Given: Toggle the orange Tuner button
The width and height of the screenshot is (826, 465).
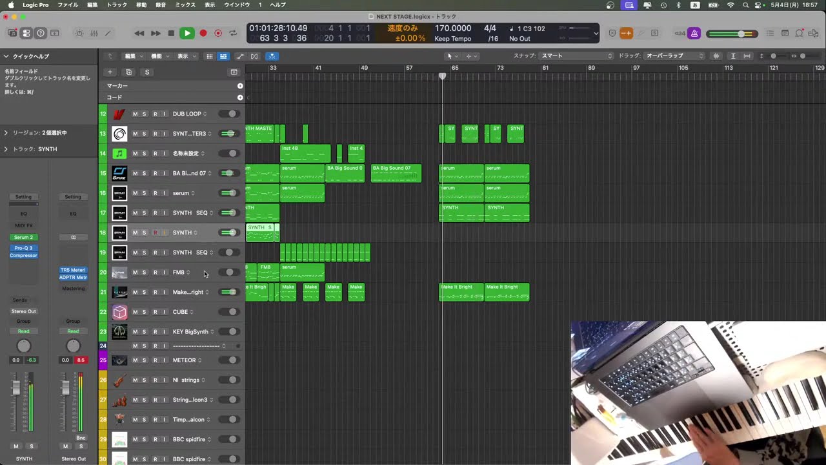Looking at the screenshot, I should 626,33.
